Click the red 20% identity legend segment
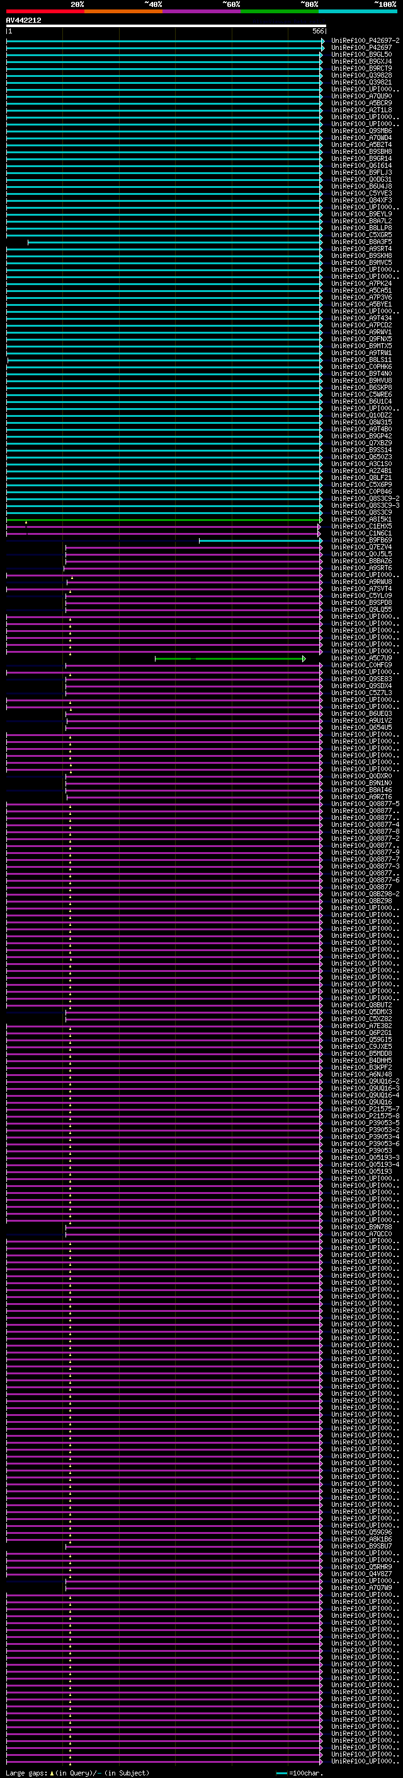Image resolution: width=403 pixels, height=1778 pixels. pos(45,11)
